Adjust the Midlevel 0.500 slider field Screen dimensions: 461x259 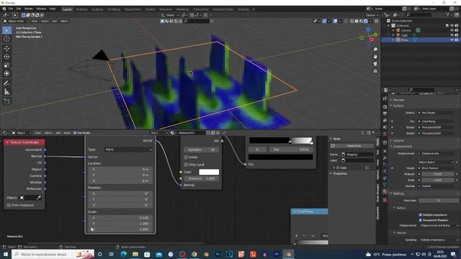coord(437,174)
